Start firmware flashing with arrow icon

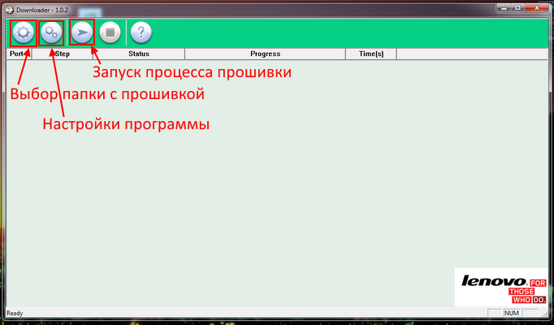[82, 32]
